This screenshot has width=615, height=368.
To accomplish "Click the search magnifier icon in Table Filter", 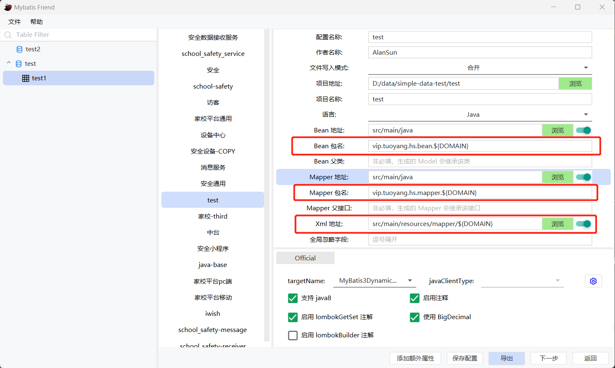I will coord(8,35).
